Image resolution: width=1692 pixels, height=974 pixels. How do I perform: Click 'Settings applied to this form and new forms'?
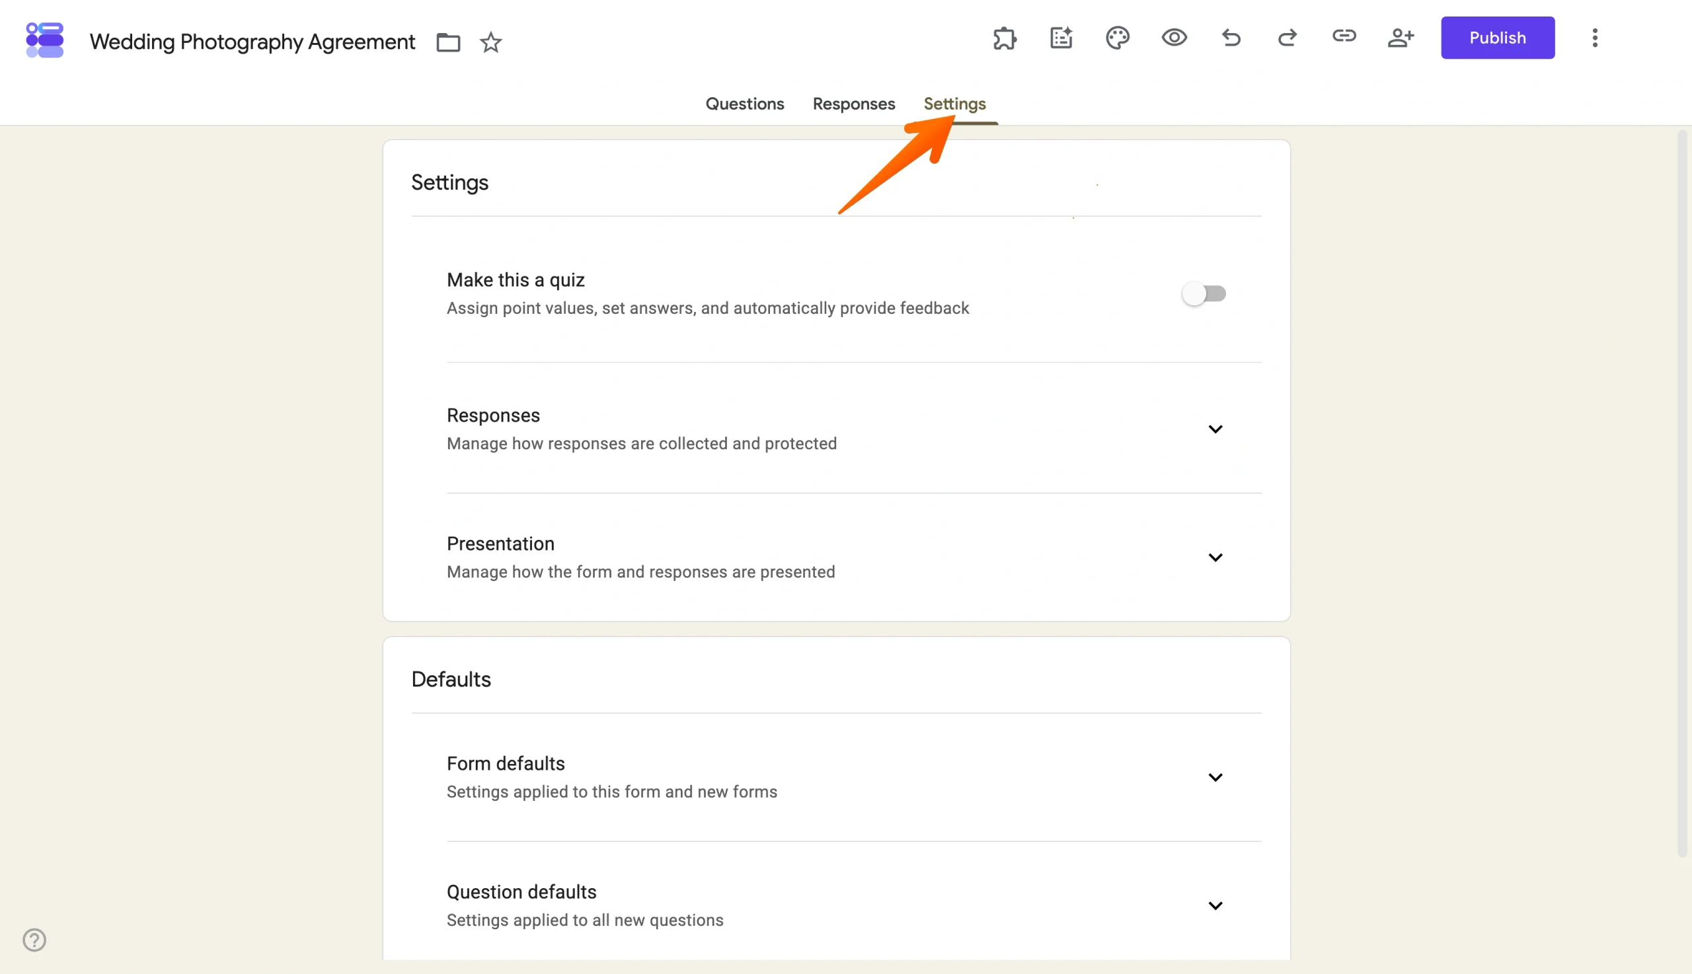[611, 792]
